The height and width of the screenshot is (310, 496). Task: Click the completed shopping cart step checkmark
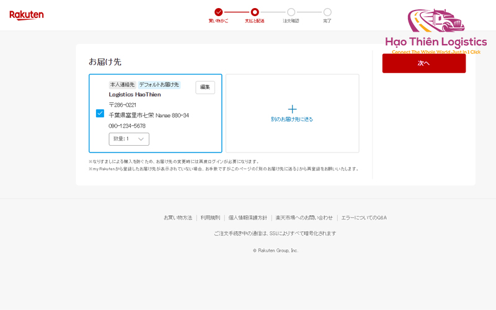pyautogui.click(x=218, y=12)
